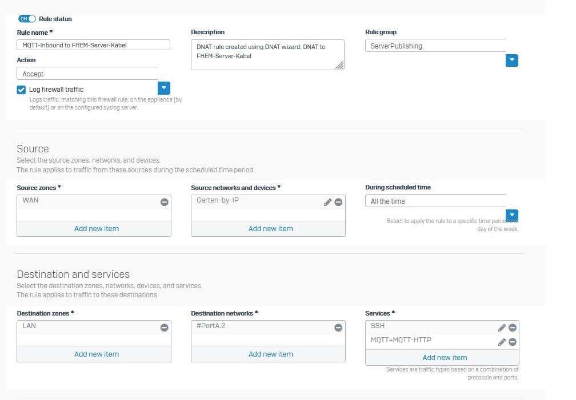Remove MQTT+MQTT-HTTP from services list

(513, 342)
